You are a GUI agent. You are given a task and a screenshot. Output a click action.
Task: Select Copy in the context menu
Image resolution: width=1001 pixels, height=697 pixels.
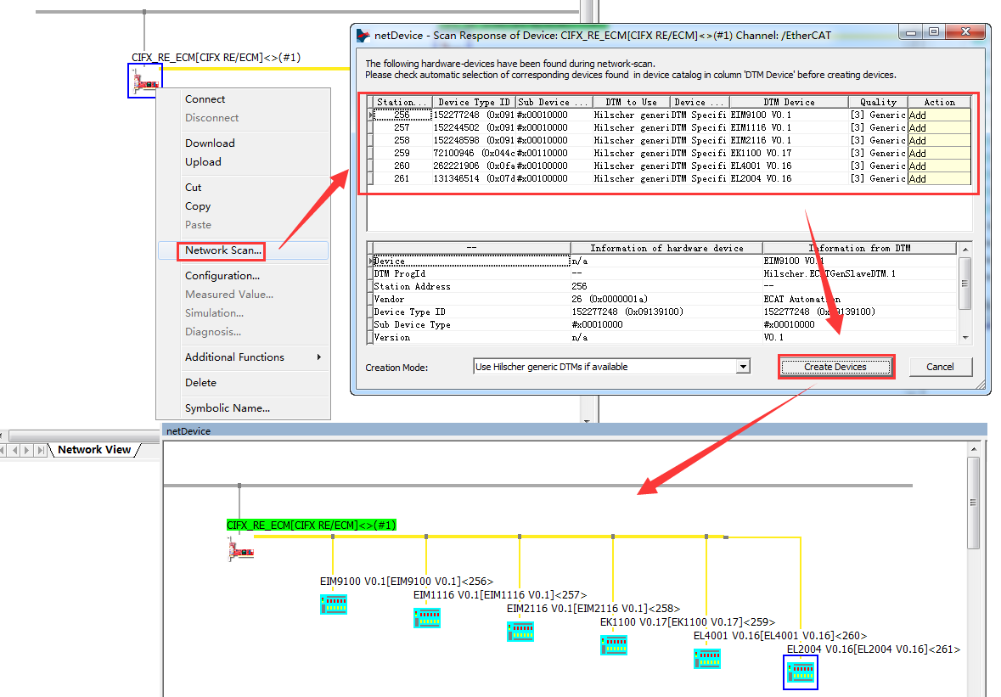point(198,206)
